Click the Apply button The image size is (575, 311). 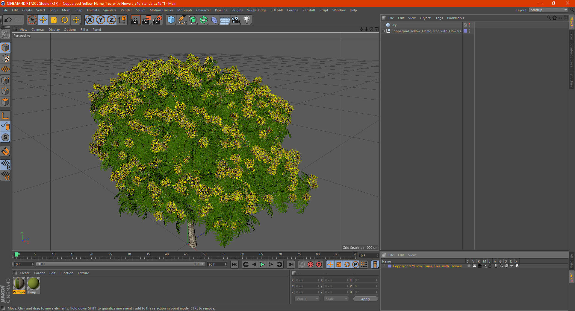pos(365,299)
